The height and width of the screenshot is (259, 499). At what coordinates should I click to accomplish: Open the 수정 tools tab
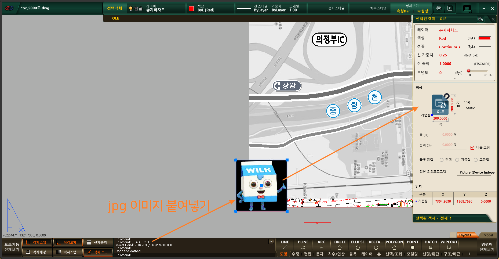(x=296, y=254)
